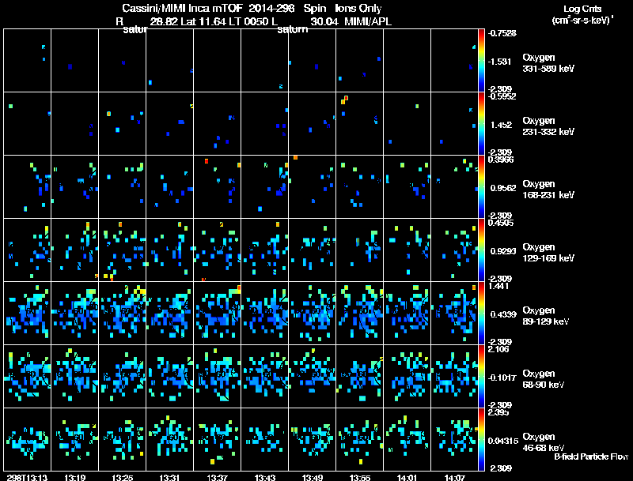Viewport: 633px width, 481px height.
Task: Open the 46-68 keV panel at 13:13
Action: click(28, 440)
